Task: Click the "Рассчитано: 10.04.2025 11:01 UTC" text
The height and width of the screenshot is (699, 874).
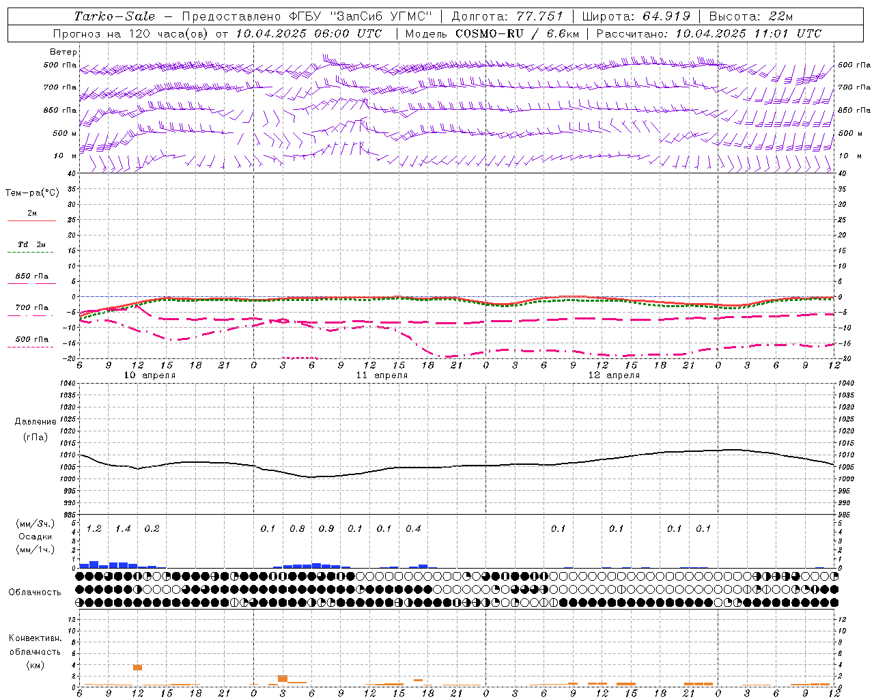Action: 709,33
